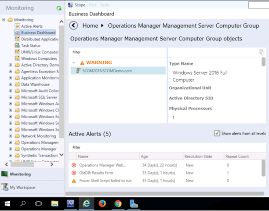The image size is (269, 211).
Task: Click navigation tree scroll-right arrow
Action: click(51, 164)
